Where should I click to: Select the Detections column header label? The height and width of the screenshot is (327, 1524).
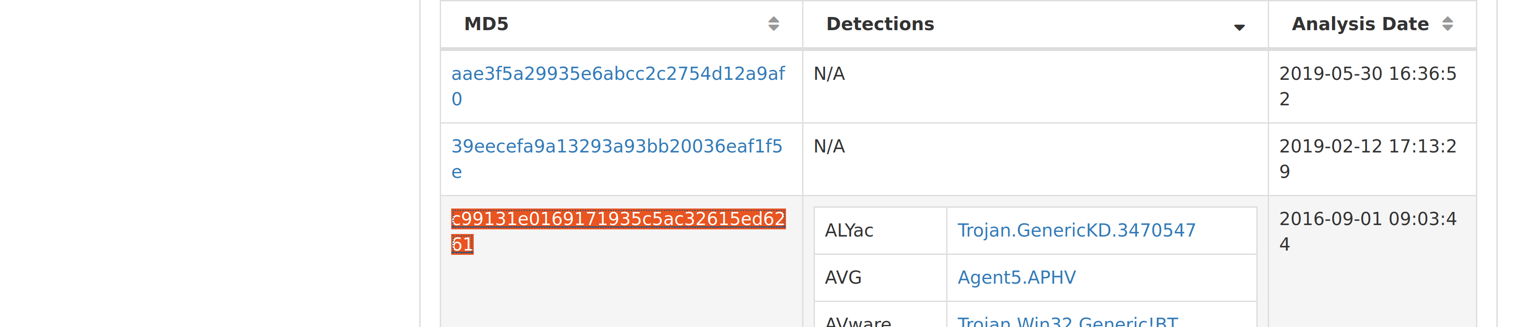click(880, 24)
